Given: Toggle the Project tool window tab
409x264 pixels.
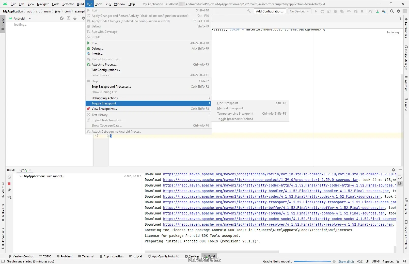Looking at the screenshot, I should pos(3,24).
